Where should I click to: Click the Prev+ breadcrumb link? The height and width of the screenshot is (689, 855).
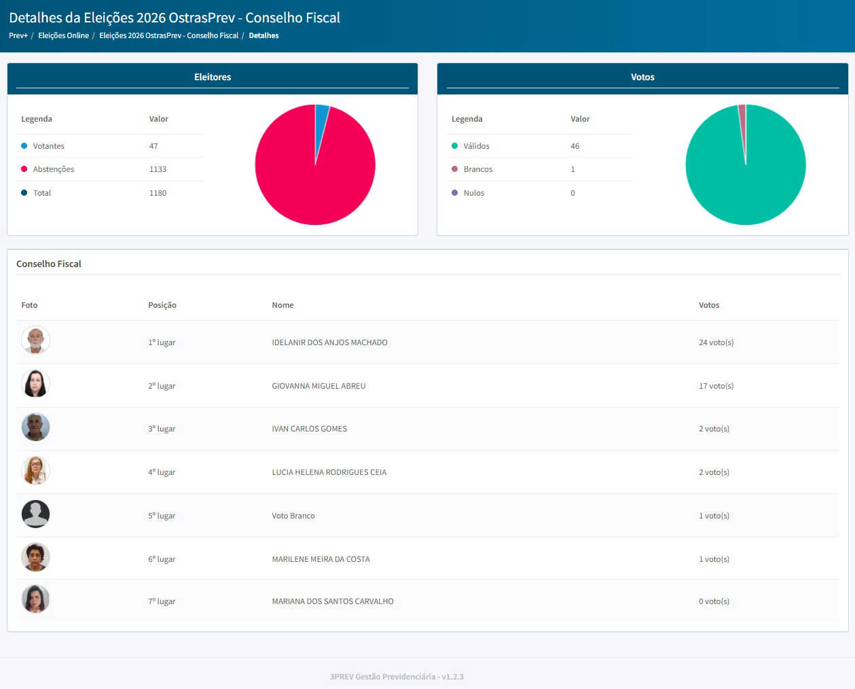[18, 35]
